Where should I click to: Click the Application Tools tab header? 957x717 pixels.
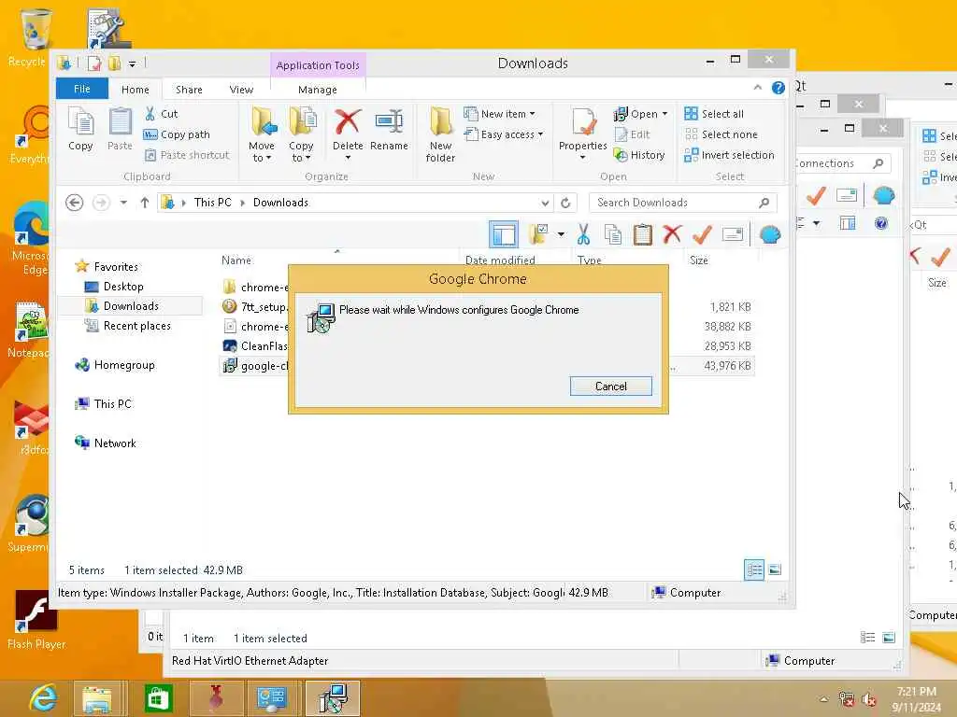[318, 65]
